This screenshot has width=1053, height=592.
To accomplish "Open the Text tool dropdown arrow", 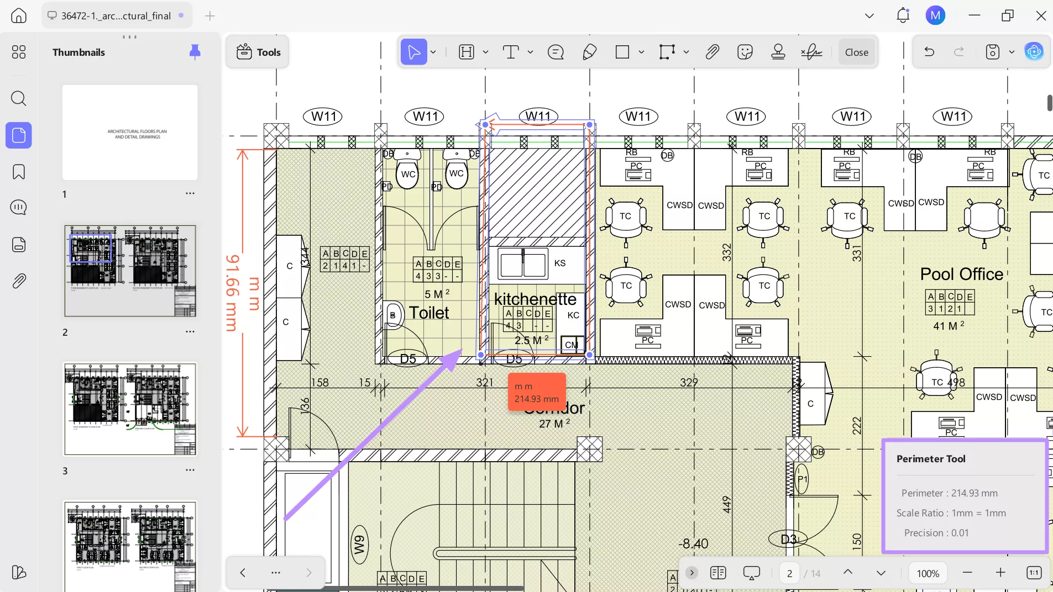I will [x=530, y=52].
